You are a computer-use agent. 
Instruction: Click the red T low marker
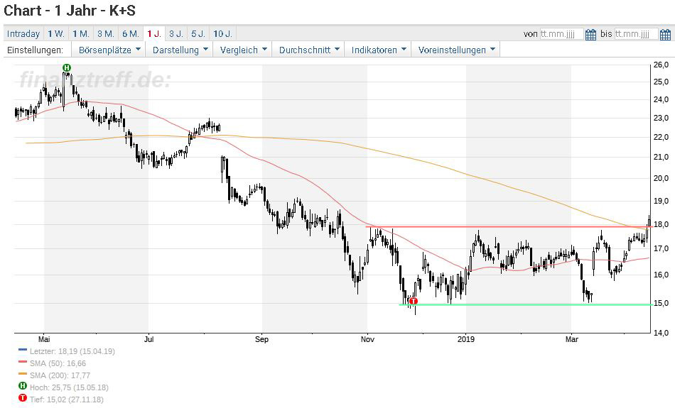pos(414,301)
